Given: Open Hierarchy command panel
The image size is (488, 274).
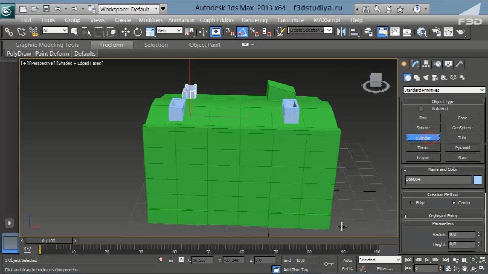Looking at the screenshot, I should point(426,64).
